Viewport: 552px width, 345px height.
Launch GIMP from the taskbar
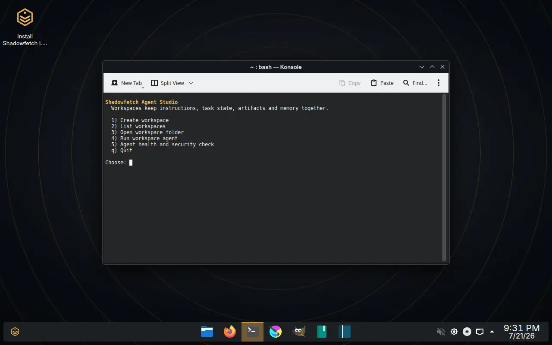click(x=298, y=332)
